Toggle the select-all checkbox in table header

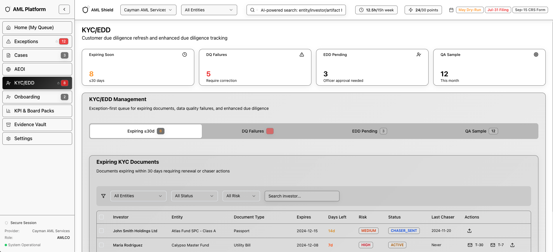101,217
